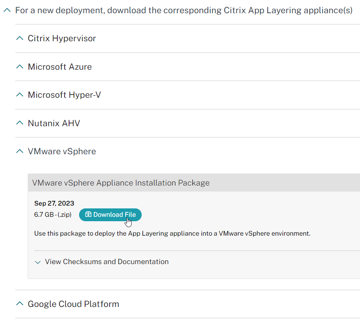Image resolution: width=360 pixels, height=319 pixels.
Task: Collapse the VMware vSphere chevron
Action: 20,151
